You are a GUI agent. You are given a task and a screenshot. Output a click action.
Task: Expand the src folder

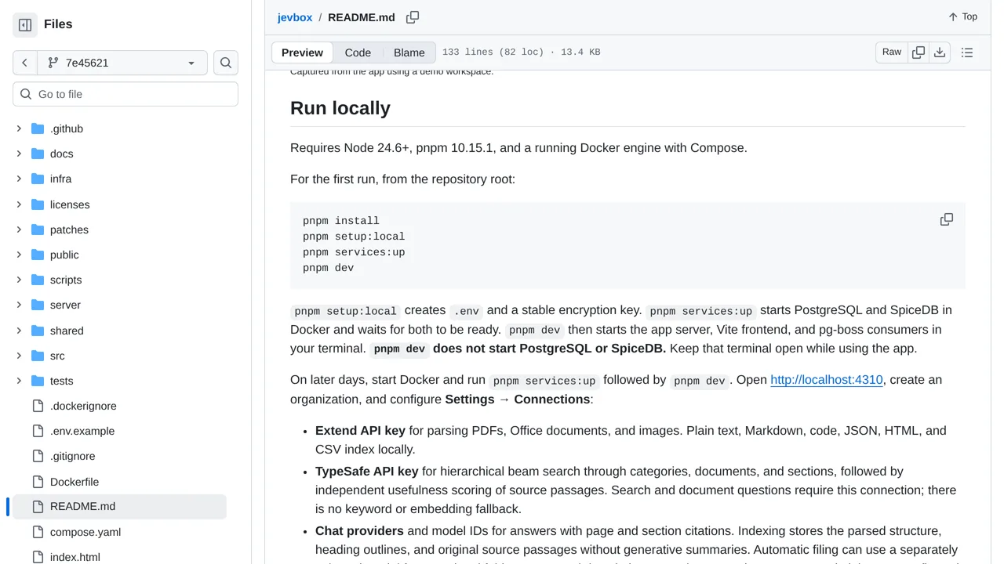pyautogui.click(x=19, y=356)
